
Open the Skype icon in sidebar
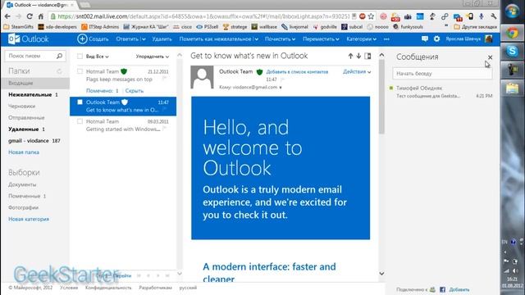click(x=512, y=51)
